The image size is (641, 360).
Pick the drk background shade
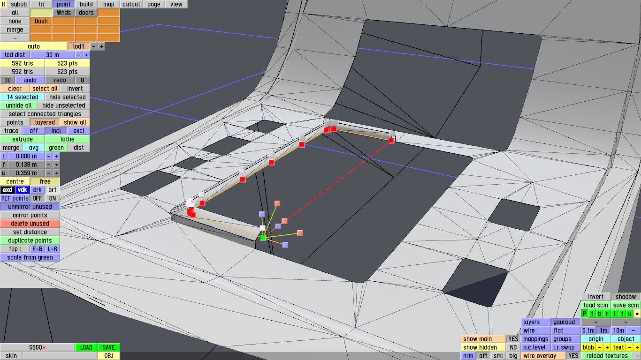click(38, 190)
